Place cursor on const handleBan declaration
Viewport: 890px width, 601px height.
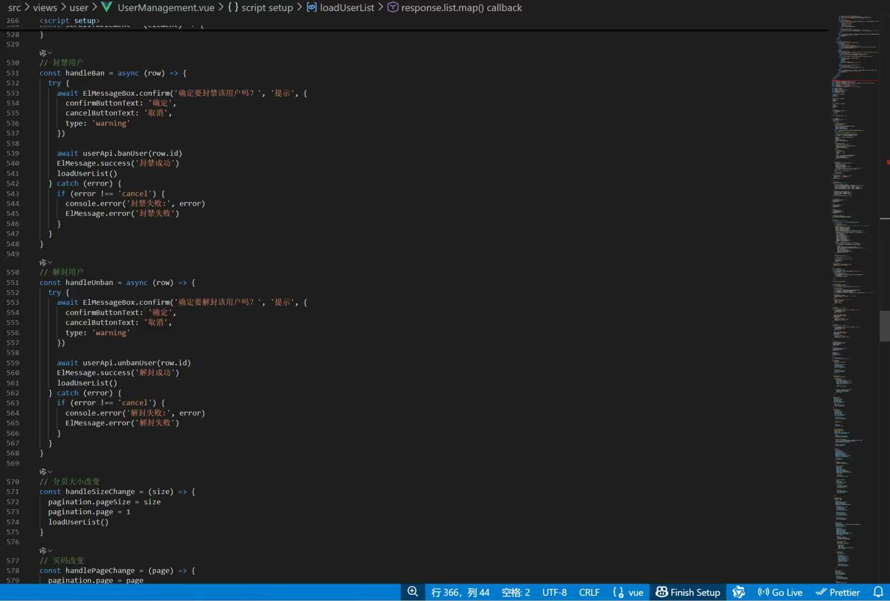point(113,73)
